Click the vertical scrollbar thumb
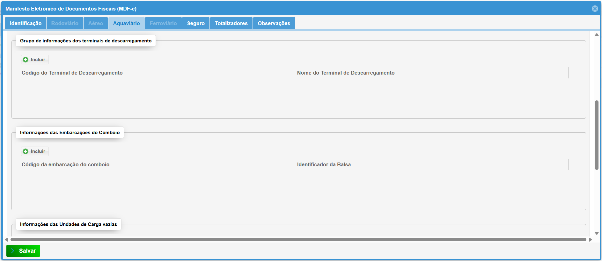The width and height of the screenshot is (602, 261). pyautogui.click(x=597, y=135)
